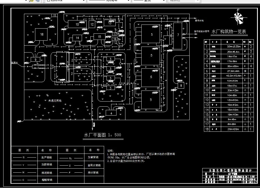The image size is (260, 188).
Task: Click row number 18 in the structures table
Action: tap(207, 129)
